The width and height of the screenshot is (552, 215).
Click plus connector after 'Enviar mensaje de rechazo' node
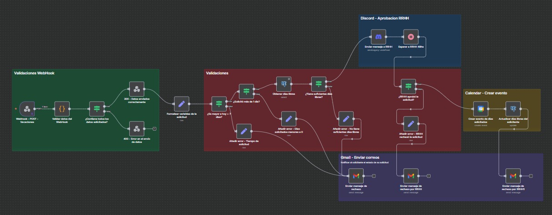(373, 176)
